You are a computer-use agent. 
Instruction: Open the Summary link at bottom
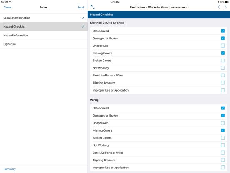10,169
